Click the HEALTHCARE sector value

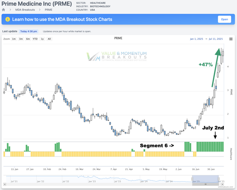click(98, 3)
